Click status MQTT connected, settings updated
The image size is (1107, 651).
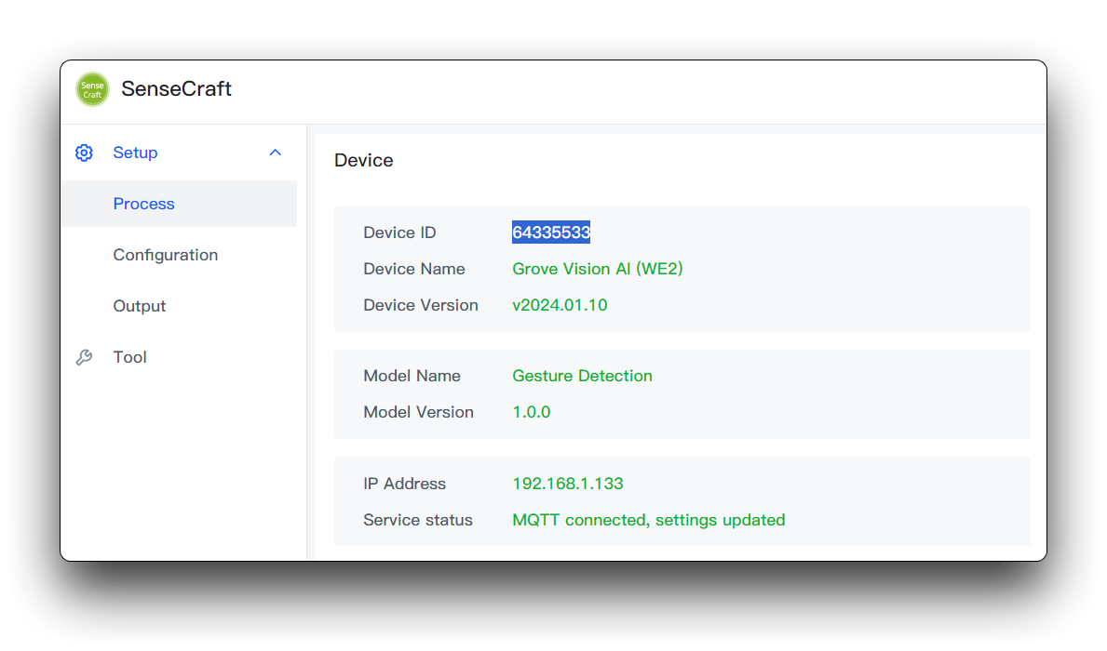pos(649,520)
